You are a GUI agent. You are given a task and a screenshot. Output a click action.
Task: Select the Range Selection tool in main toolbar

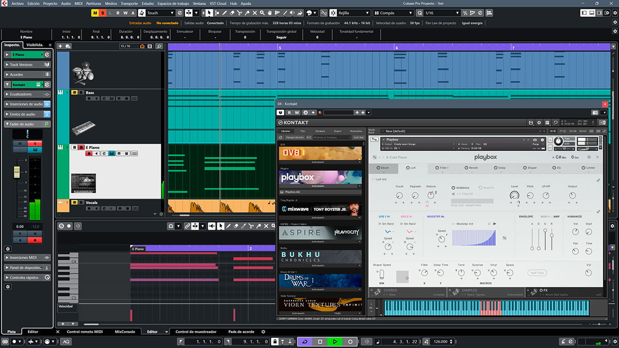(217, 12)
